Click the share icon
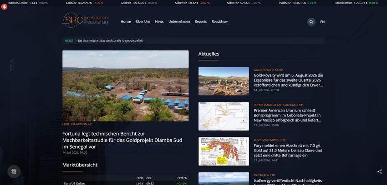Viewport: 387px width, 185px height. coord(380,171)
